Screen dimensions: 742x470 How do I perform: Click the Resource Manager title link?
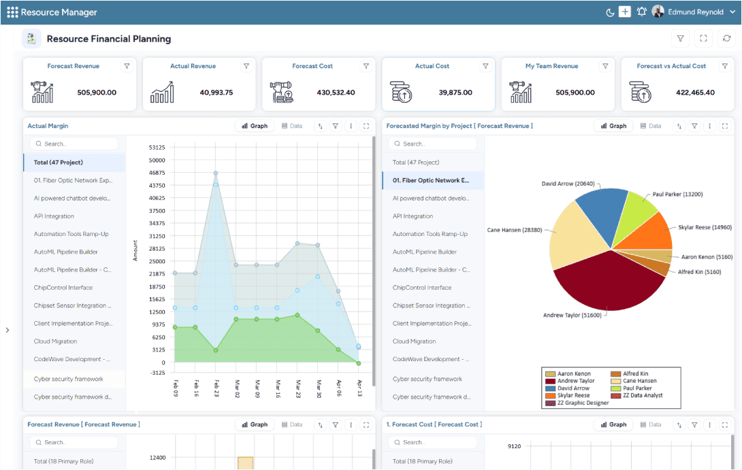pyautogui.click(x=59, y=12)
